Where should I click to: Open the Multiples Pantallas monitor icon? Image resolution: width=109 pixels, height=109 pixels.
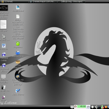(4, 77)
